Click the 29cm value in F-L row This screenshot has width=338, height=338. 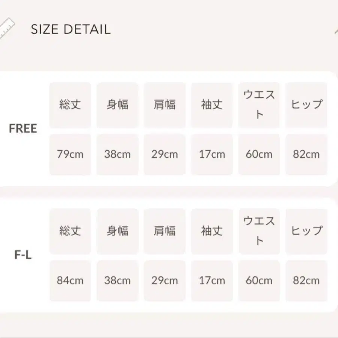coord(165,281)
